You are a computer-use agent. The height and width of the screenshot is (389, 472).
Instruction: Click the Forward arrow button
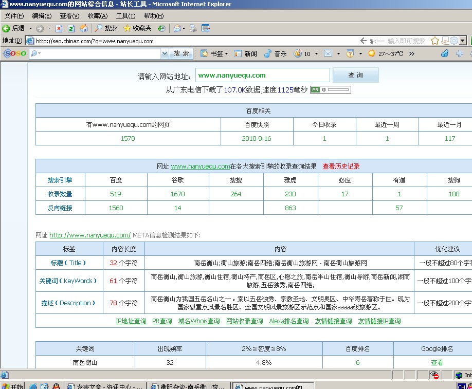point(40,29)
